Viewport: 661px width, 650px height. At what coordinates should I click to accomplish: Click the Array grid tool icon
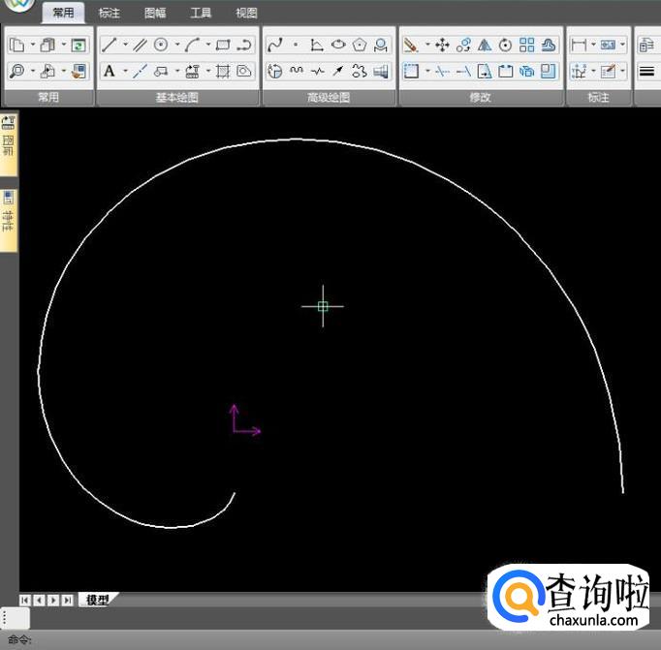coord(526,45)
